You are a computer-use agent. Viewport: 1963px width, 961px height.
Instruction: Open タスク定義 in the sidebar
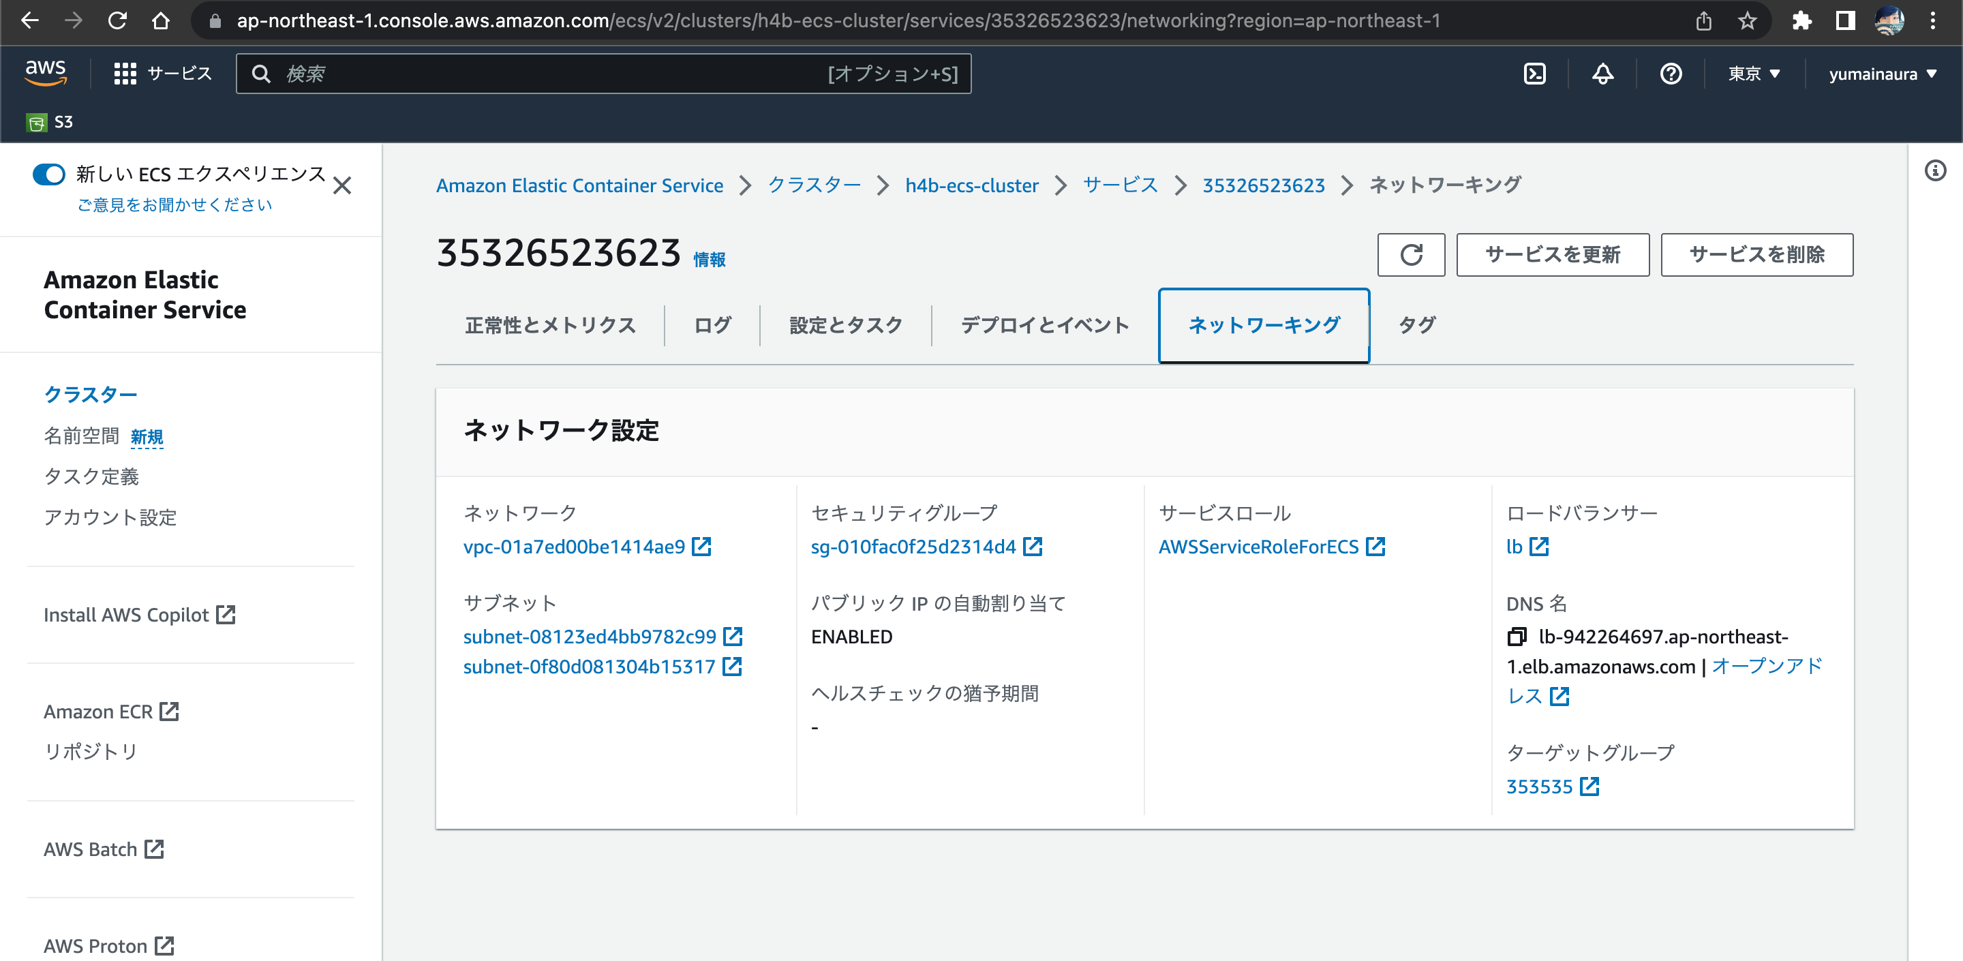(91, 476)
